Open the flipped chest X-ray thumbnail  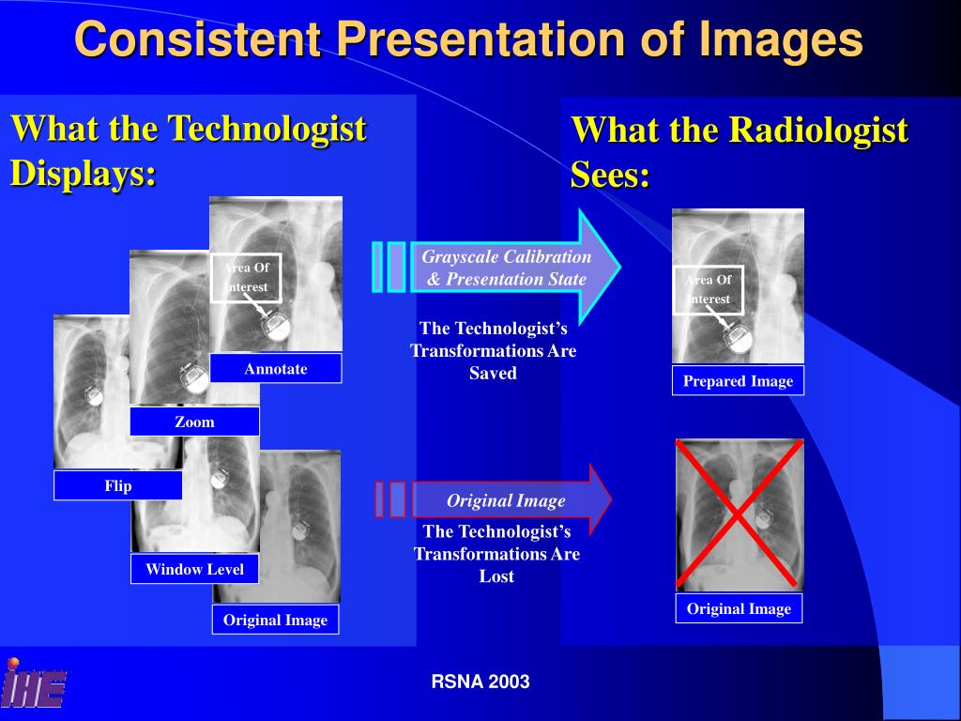[91, 391]
